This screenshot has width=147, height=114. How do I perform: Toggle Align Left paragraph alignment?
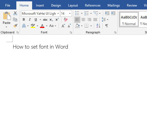pos(77,20)
